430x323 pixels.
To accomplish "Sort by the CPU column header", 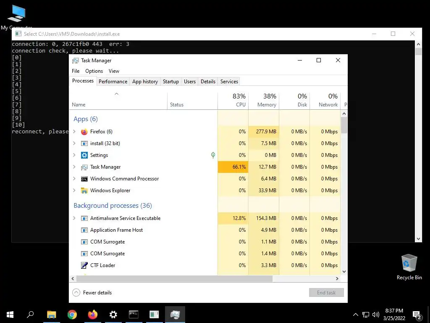I will [233, 100].
